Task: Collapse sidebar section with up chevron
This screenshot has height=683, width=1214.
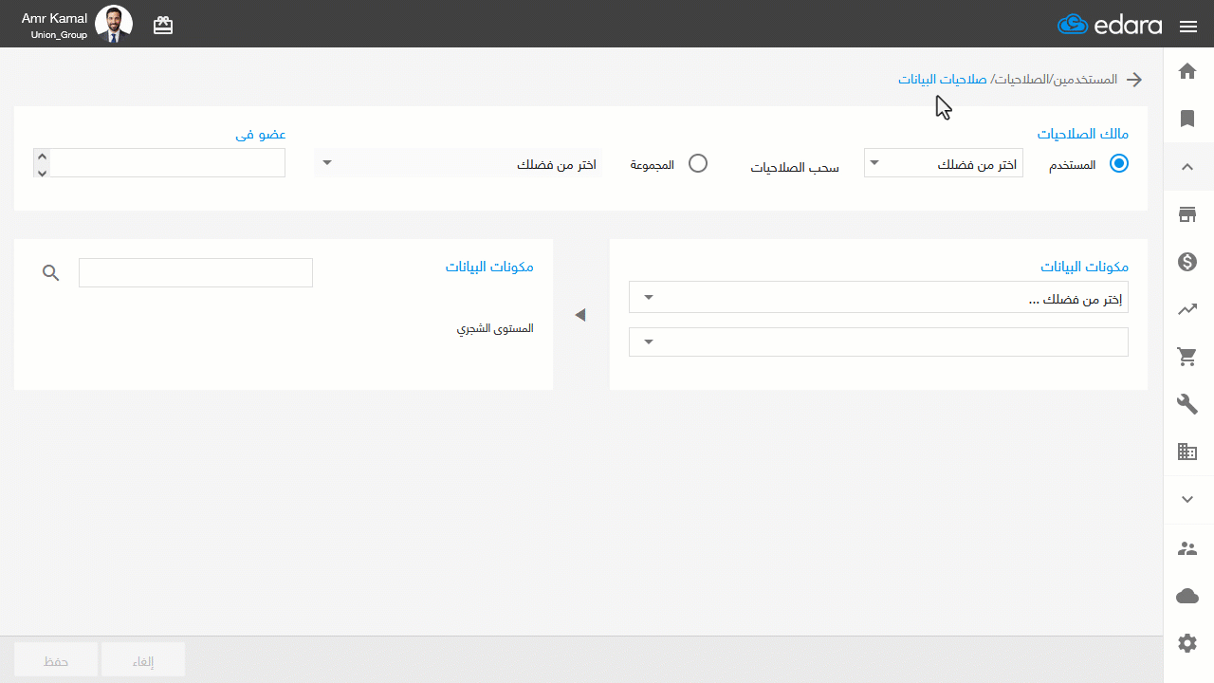Action: coord(1187,167)
